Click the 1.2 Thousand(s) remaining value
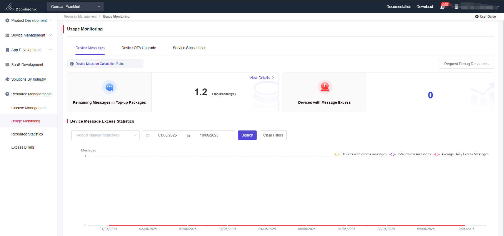The image size is (504, 236). coord(215,92)
